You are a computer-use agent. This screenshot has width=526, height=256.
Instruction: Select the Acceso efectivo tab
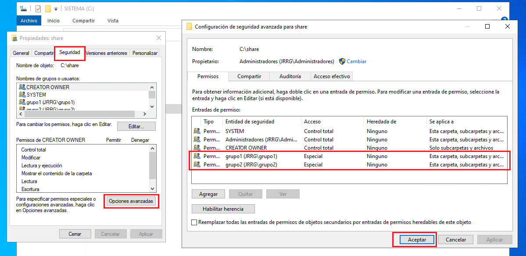point(333,76)
